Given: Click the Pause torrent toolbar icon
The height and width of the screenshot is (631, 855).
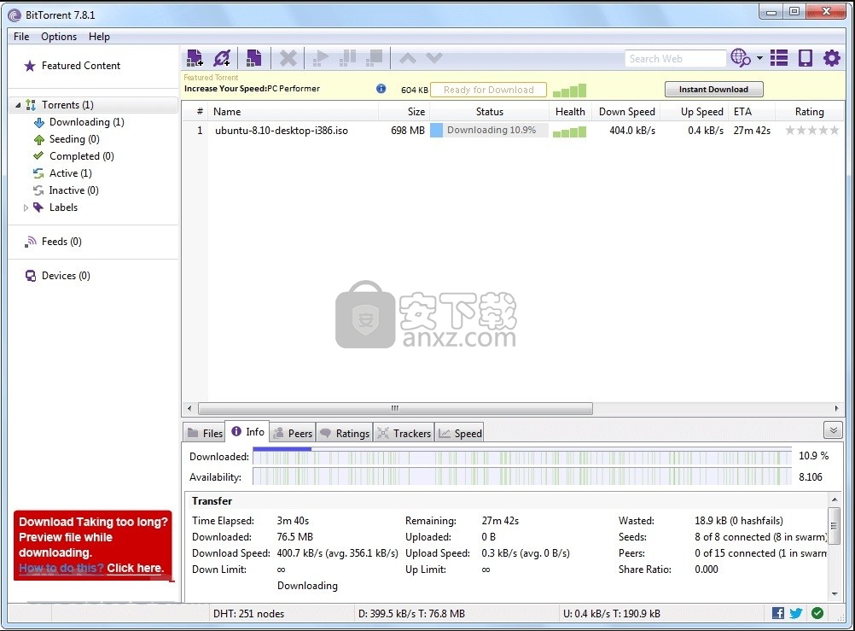Looking at the screenshot, I should pyautogui.click(x=347, y=58).
